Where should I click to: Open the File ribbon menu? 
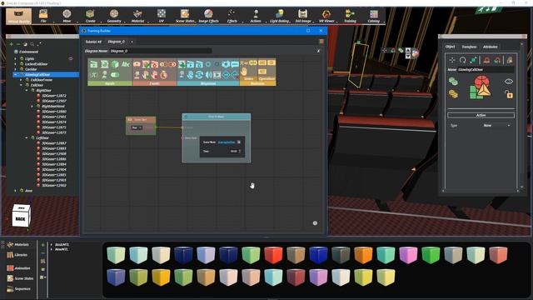coord(43,16)
